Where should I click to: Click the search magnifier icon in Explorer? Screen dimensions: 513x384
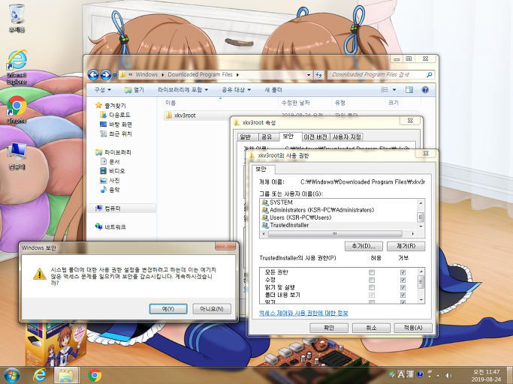point(429,75)
